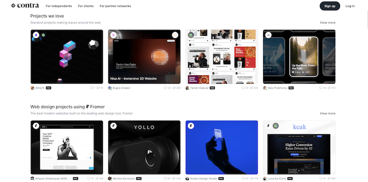Viewport: 368px width, 182px height.
Task: Open Bugra Cirakci profile name
Action: pos(121,88)
